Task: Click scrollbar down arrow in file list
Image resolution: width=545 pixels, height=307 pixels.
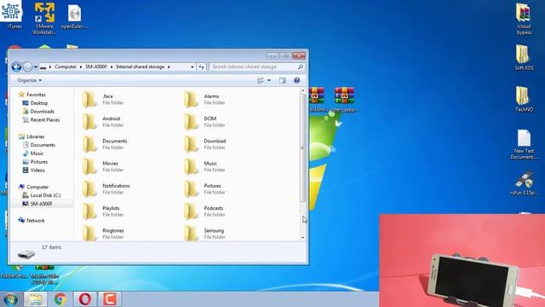Action: (302, 237)
